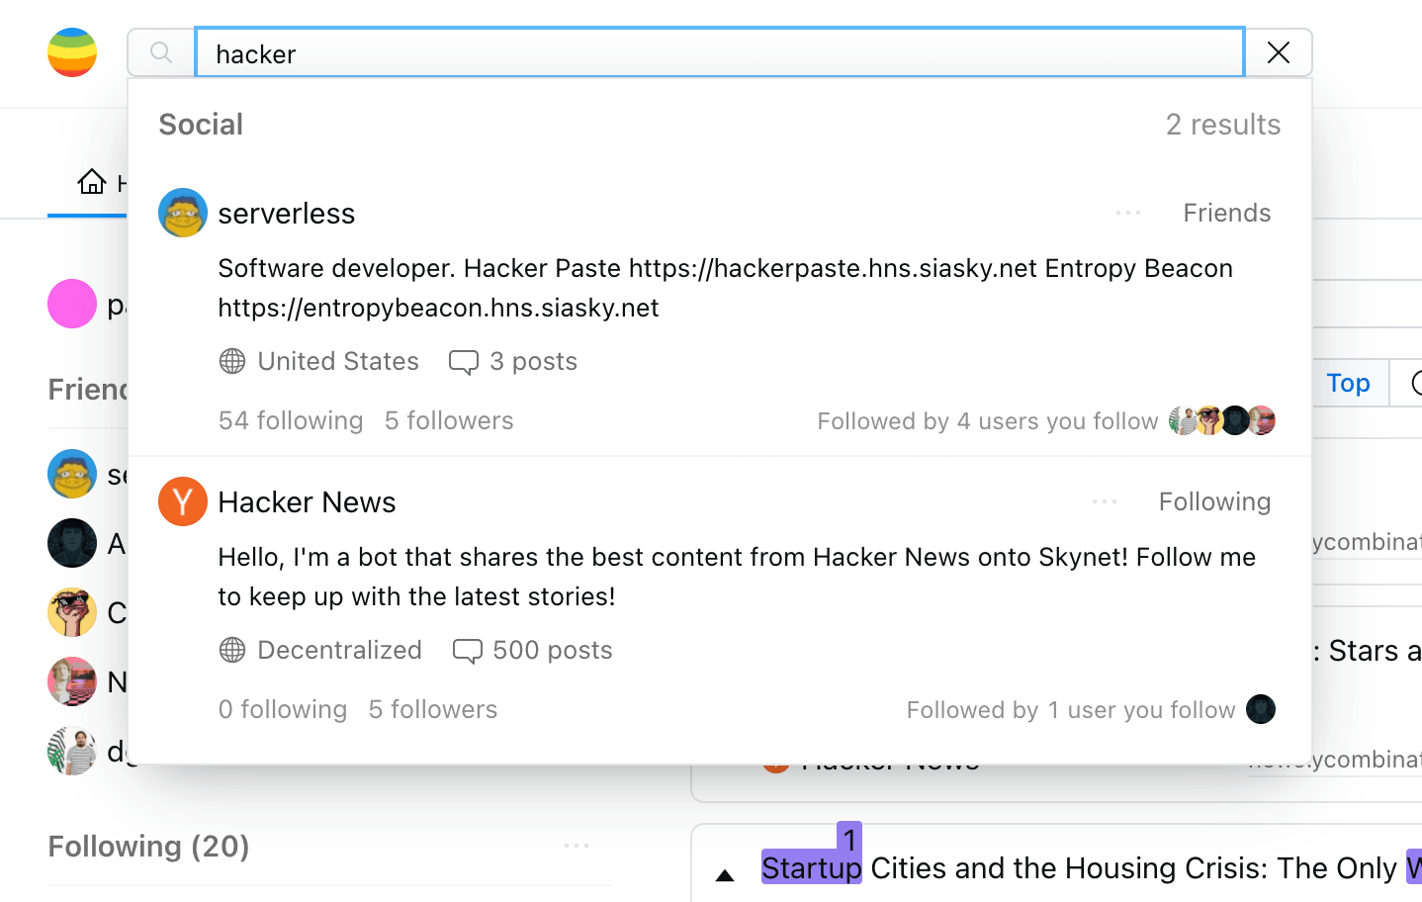The height and width of the screenshot is (902, 1422).
Task: Open 5 followers for serverless
Action: pos(449,420)
